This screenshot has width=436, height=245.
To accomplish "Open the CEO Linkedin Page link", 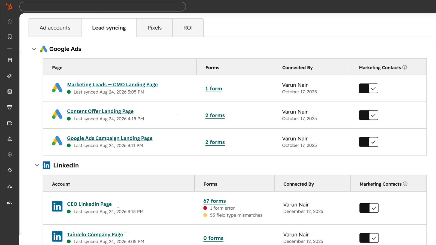I will coord(89,204).
